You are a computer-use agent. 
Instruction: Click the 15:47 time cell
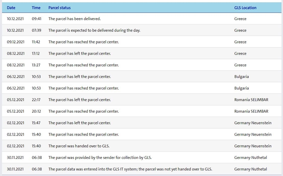click(x=36, y=123)
